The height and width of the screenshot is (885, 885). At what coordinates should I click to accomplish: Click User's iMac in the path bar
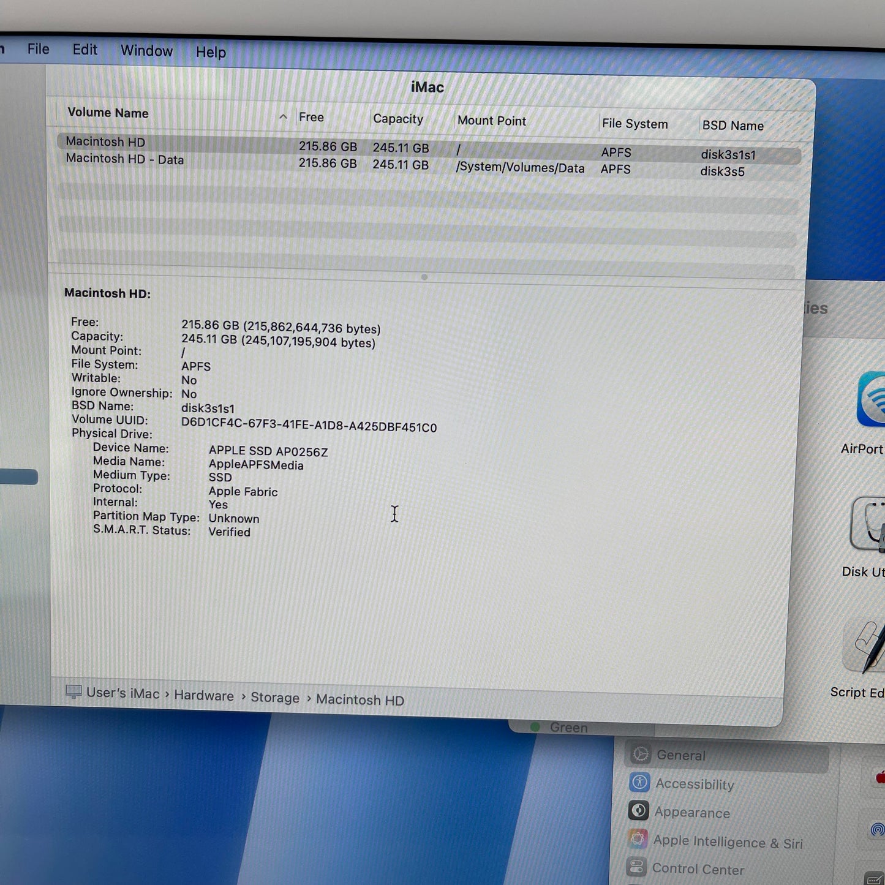pos(122,693)
